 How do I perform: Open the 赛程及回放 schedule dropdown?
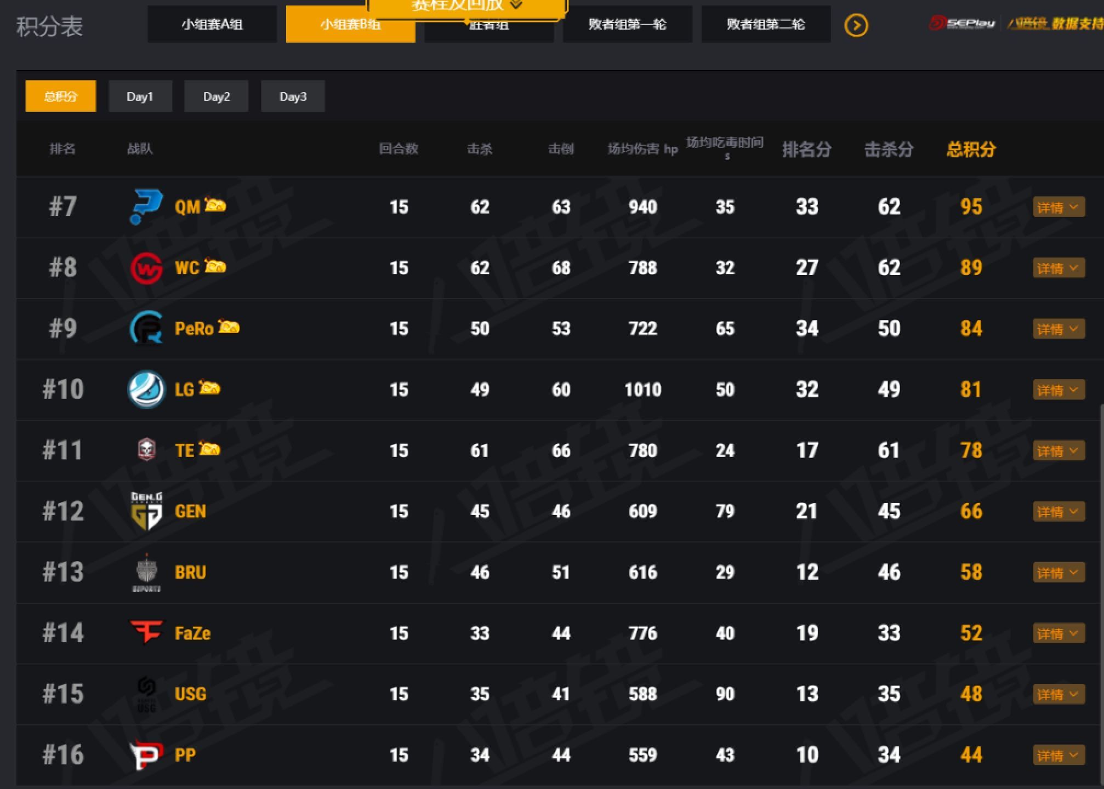[467, 7]
